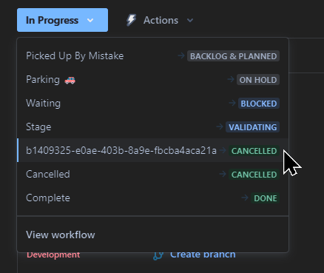Screen dimensions: 324x273
Task: Open the In Progress status dropdown
Action: 62,20
